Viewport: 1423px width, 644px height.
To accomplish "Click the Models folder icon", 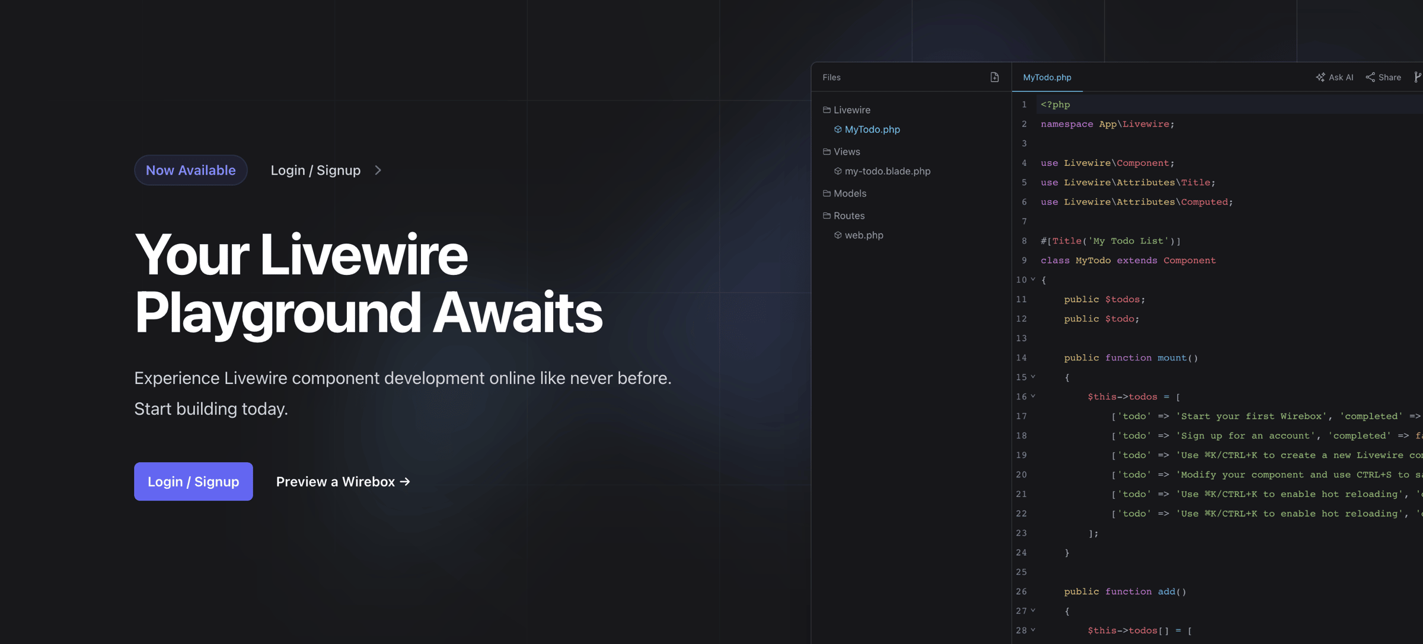I will [x=827, y=193].
